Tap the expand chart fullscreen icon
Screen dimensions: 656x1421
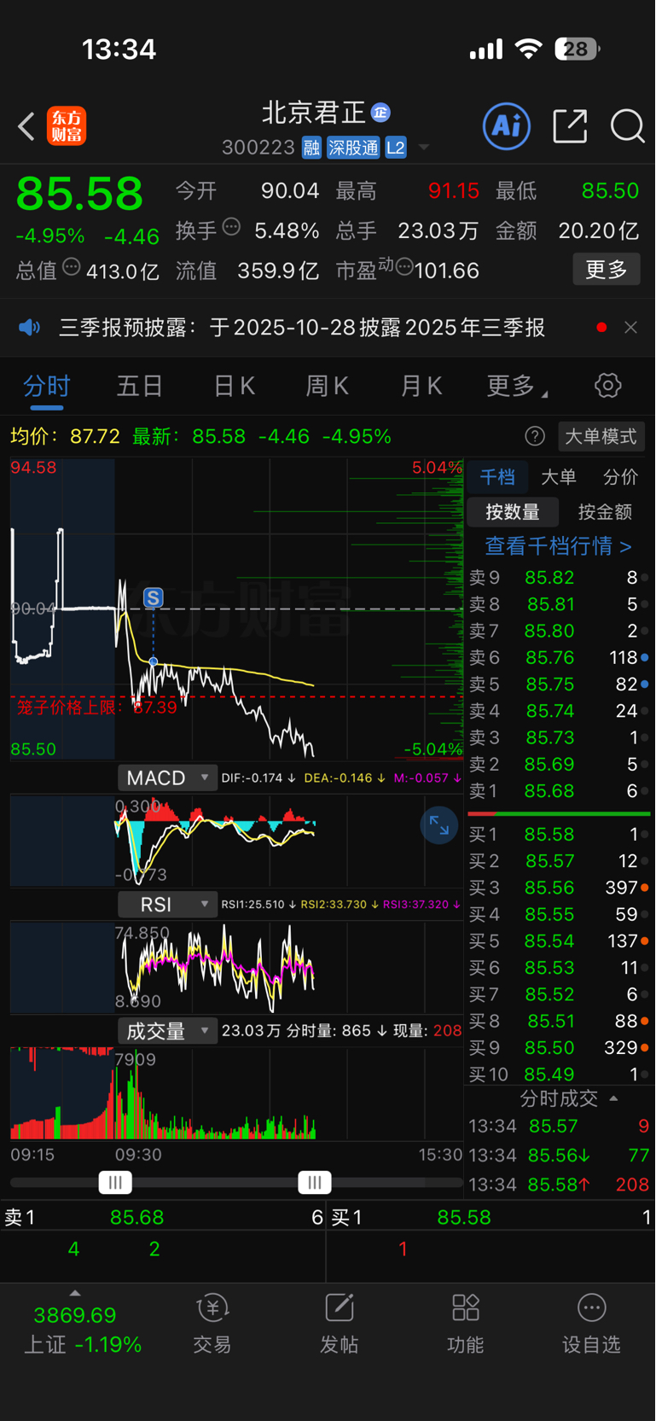click(439, 825)
